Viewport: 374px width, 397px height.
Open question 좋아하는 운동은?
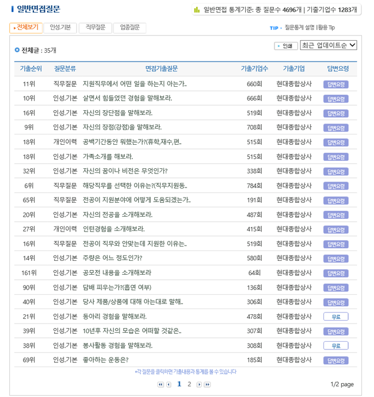click(x=106, y=360)
